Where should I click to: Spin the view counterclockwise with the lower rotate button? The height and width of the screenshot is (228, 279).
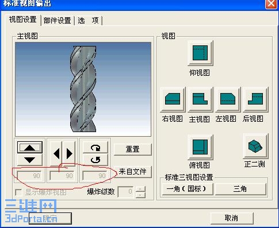[x=95, y=160]
